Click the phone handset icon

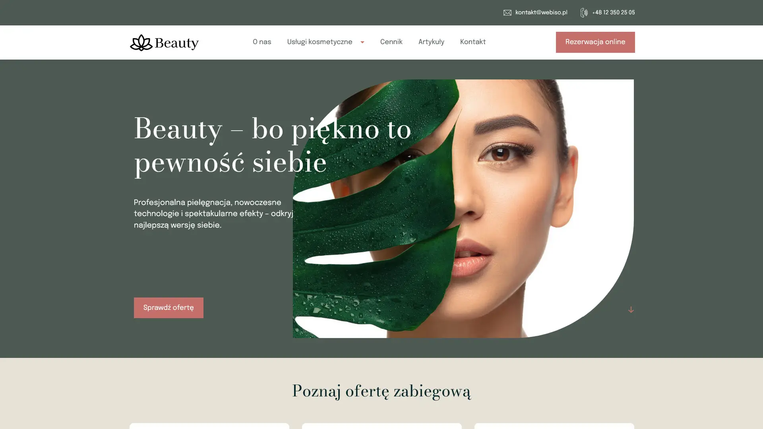(584, 13)
